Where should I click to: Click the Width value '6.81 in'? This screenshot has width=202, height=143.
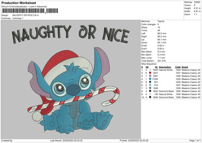click(197, 11)
